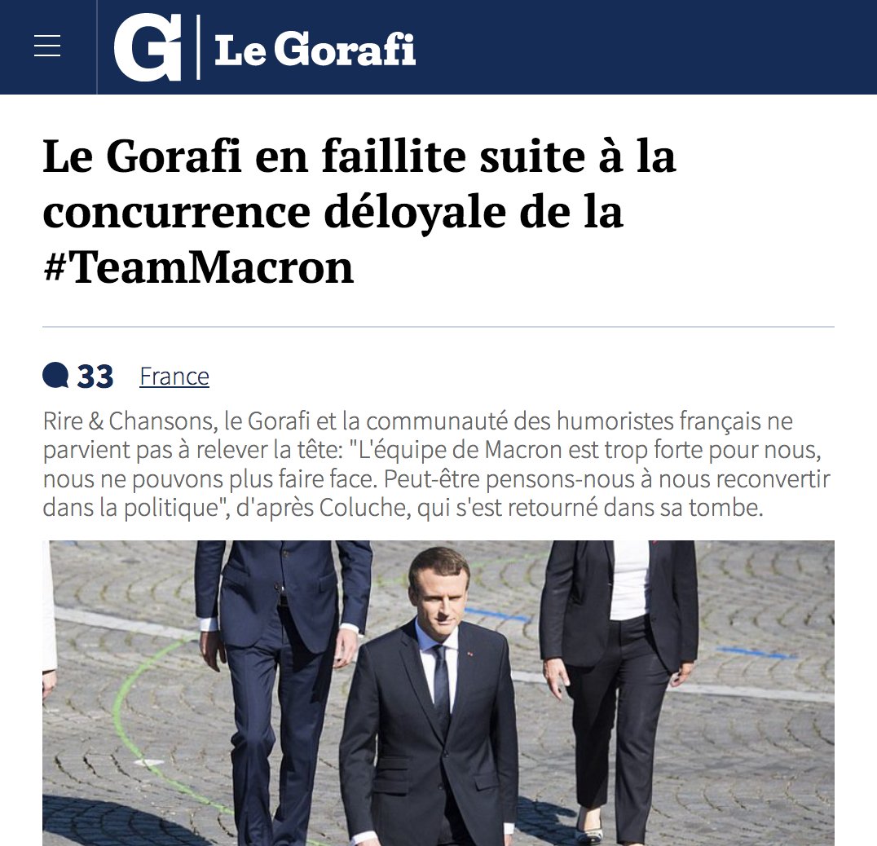Select the #TeamMacron hashtag in headline
This screenshot has width=877, height=846.
[x=199, y=268]
